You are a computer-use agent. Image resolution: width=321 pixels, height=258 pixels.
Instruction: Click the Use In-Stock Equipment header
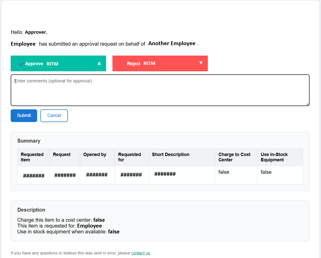[274, 157]
